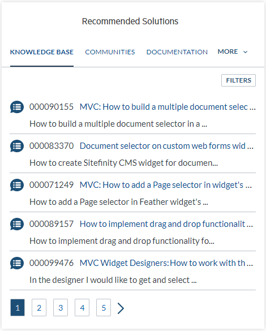The height and width of the screenshot is (331, 266).
Task: Click the article icon beside 000071249
Action: click(17, 185)
